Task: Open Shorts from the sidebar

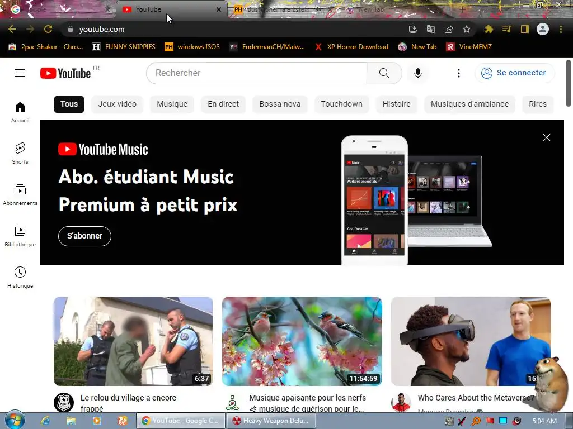Action: (20, 153)
